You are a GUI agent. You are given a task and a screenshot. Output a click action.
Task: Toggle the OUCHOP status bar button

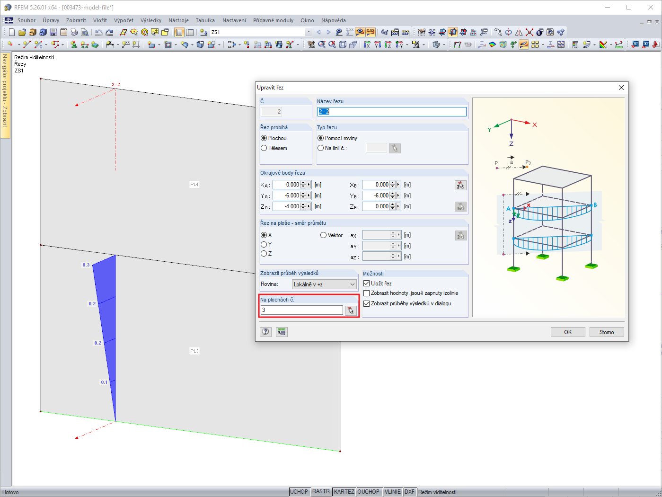click(369, 492)
